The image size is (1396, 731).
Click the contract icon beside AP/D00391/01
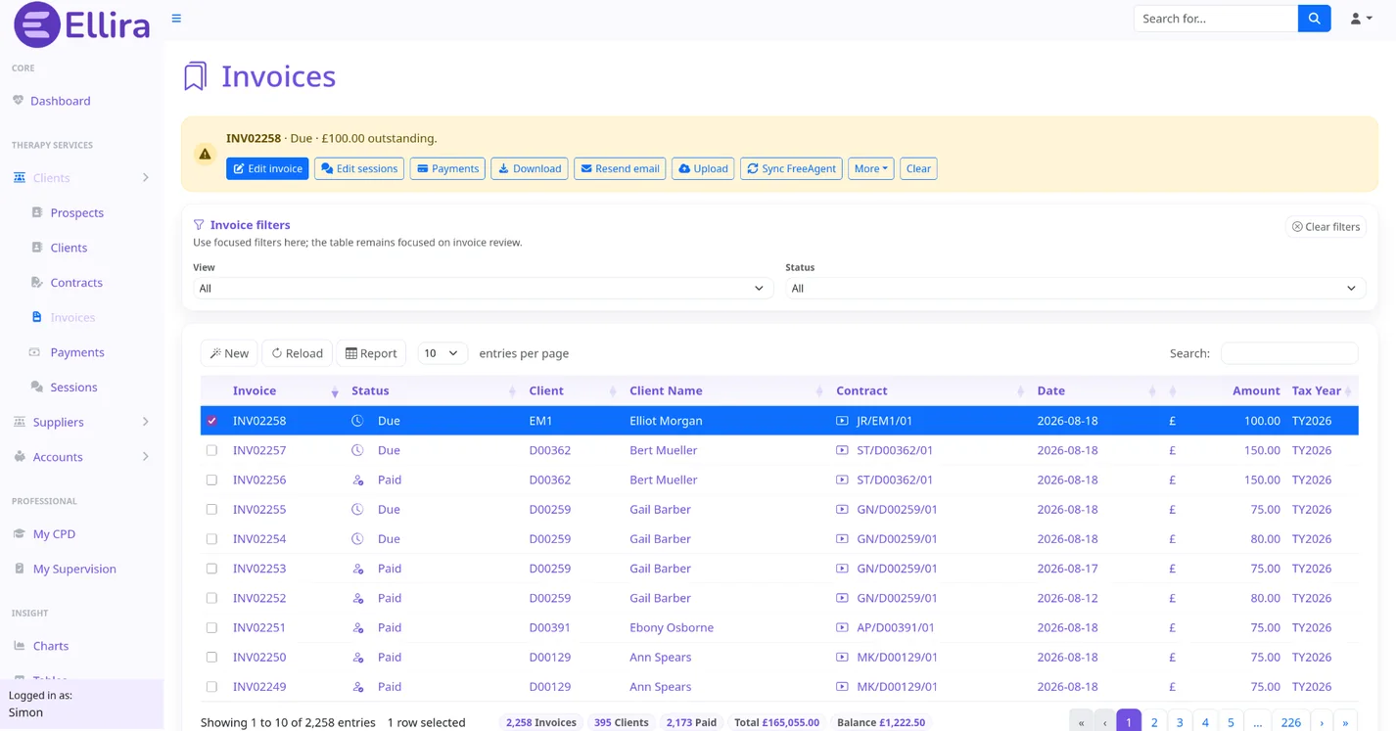(842, 627)
